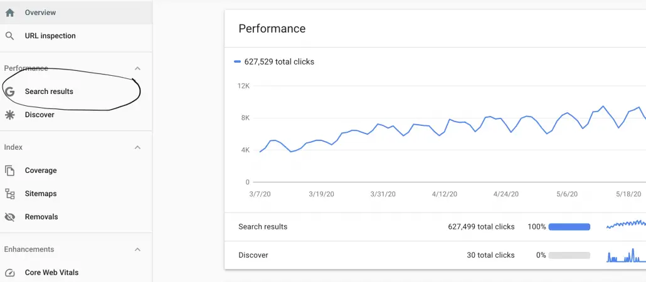646x282 pixels.
Task: Click the Google G Search results icon
Action: pyautogui.click(x=9, y=91)
